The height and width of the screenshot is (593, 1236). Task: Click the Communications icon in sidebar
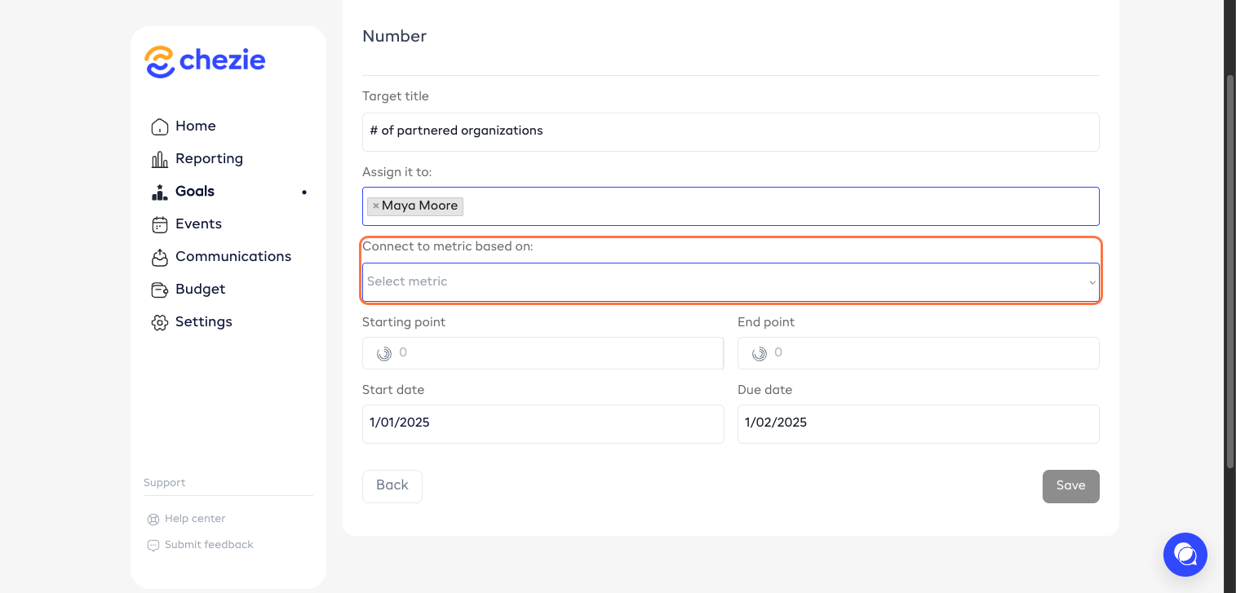tap(160, 257)
